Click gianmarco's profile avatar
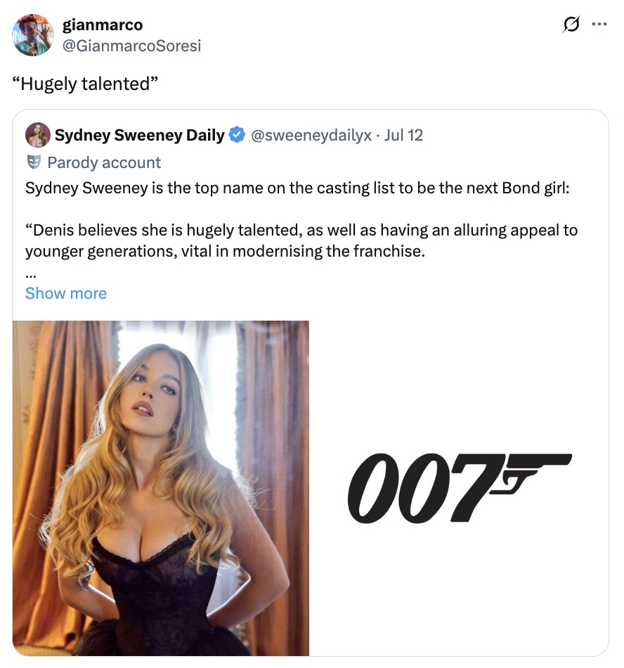This screenshot has height=668, width=624. pyautogui.click(x=32, y=34)
